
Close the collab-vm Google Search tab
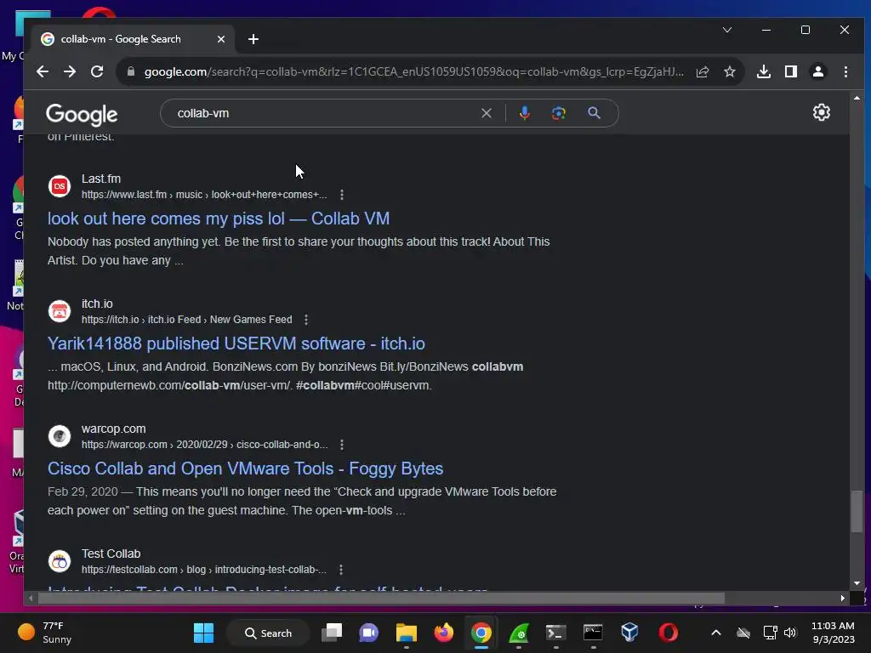coord(220,39)
